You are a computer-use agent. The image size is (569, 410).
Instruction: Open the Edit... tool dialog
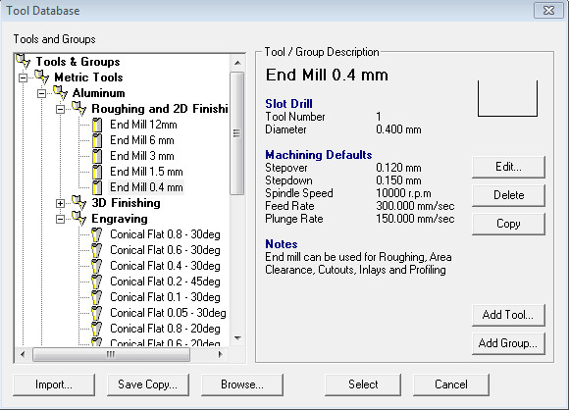pyautogui.click(x=508, y=167)
